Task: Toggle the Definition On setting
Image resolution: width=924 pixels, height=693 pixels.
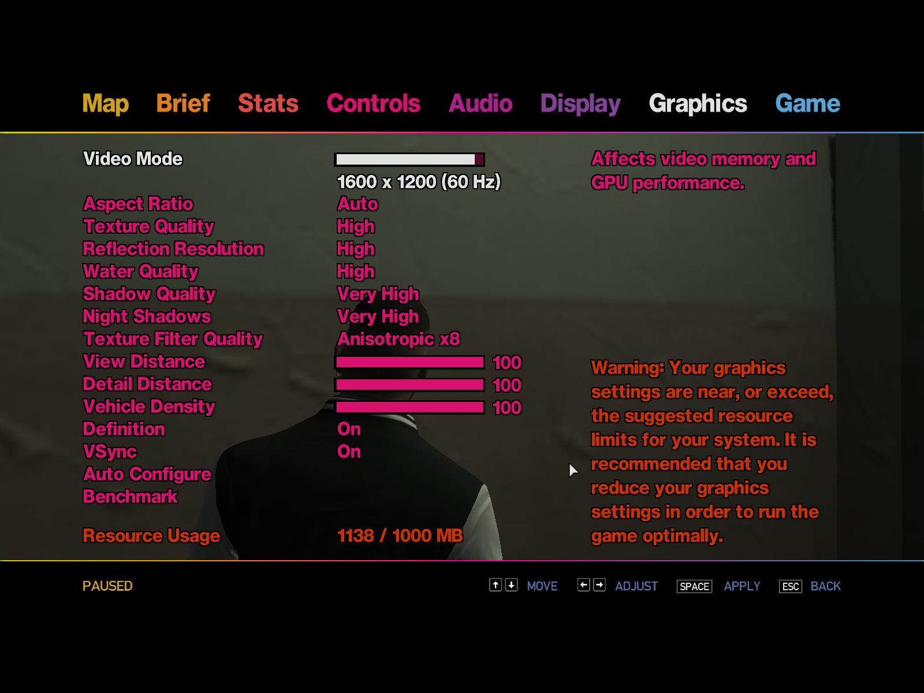Action: 349,429
